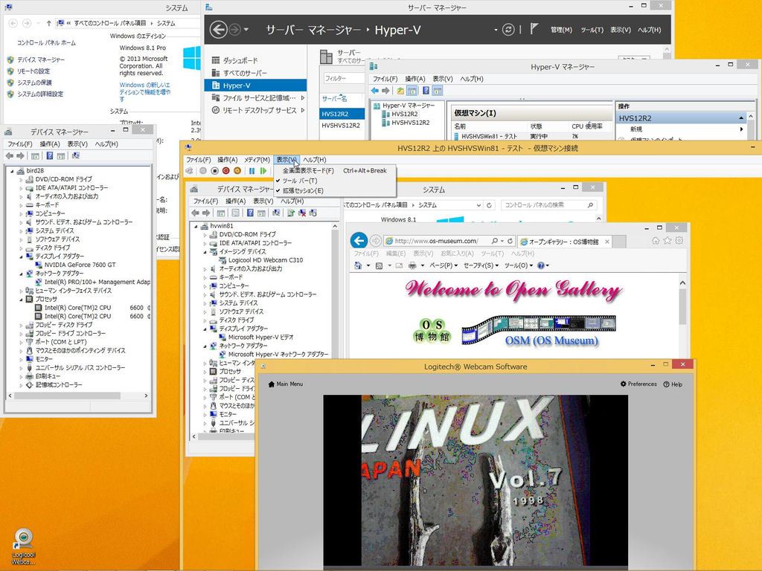The image size is (762, 571).
Task: Open the システムの詳細設定 link
Action: pyautogui.click(x=40, y=94)
